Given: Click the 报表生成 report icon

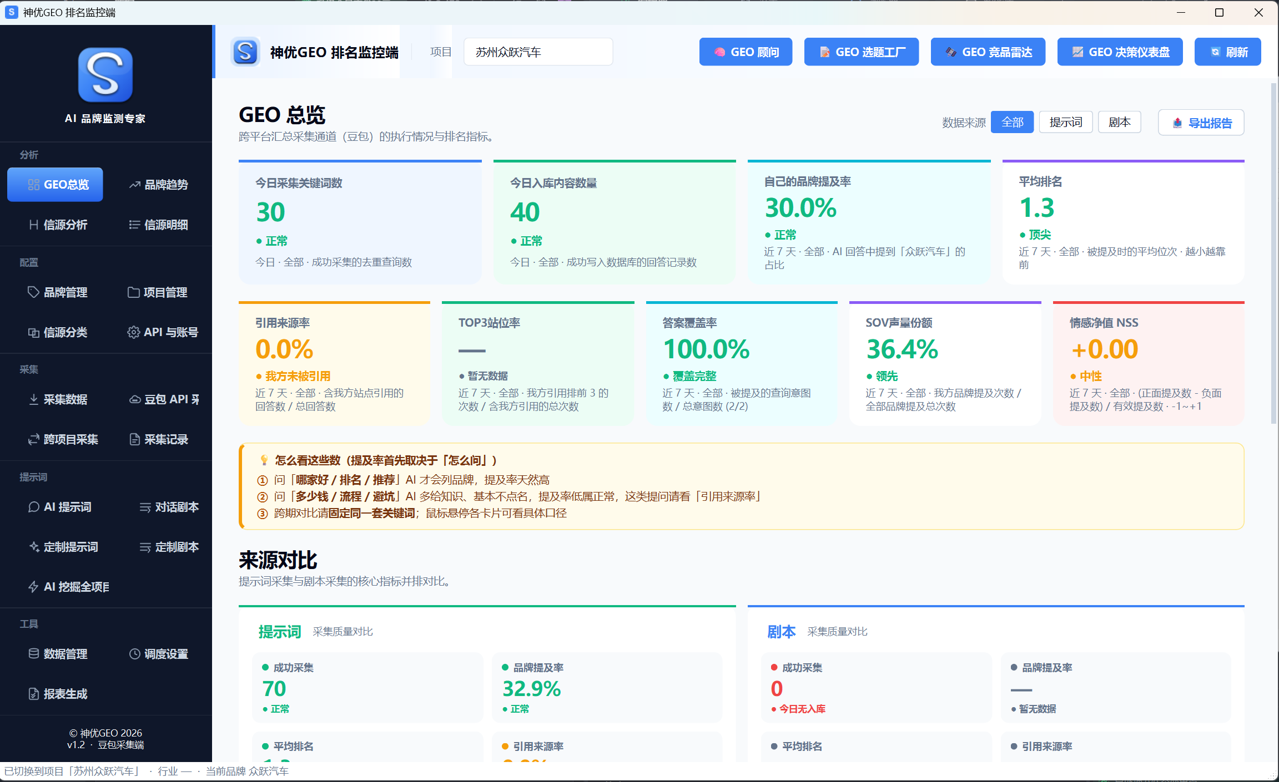Looking at the screenshot, I should (33, 694).
